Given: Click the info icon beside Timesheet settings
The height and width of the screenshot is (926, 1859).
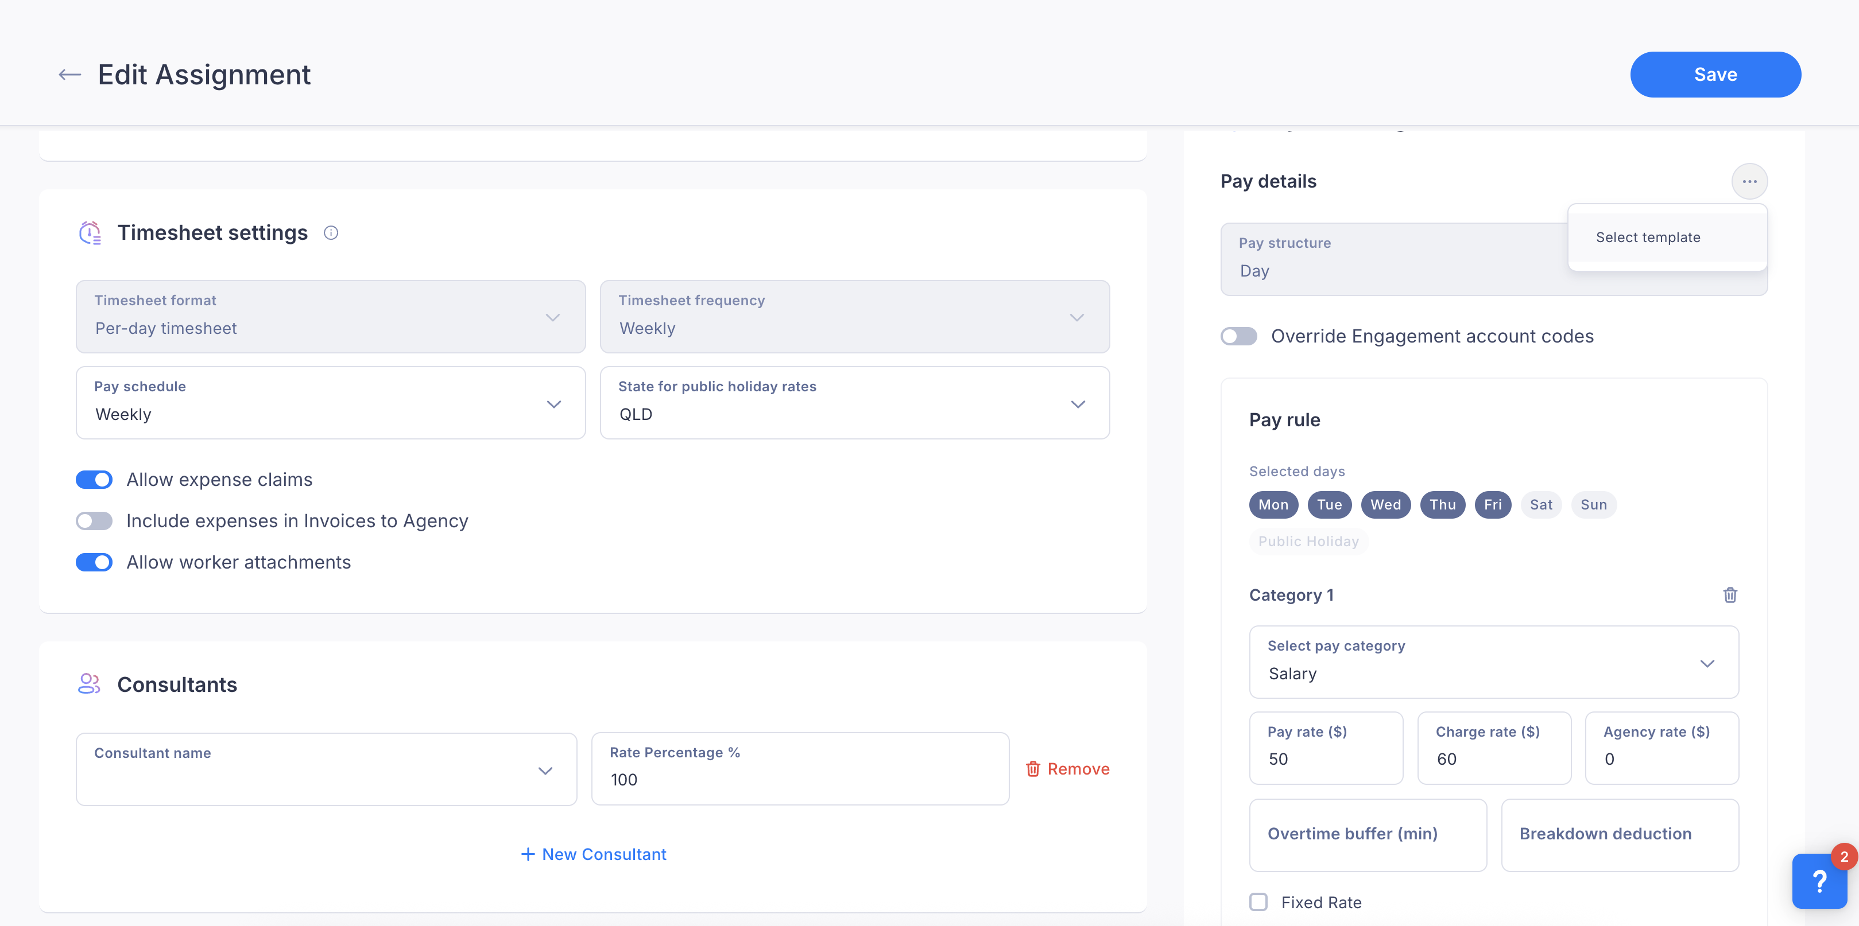Looking at the screenshot, I should (331, 232).
